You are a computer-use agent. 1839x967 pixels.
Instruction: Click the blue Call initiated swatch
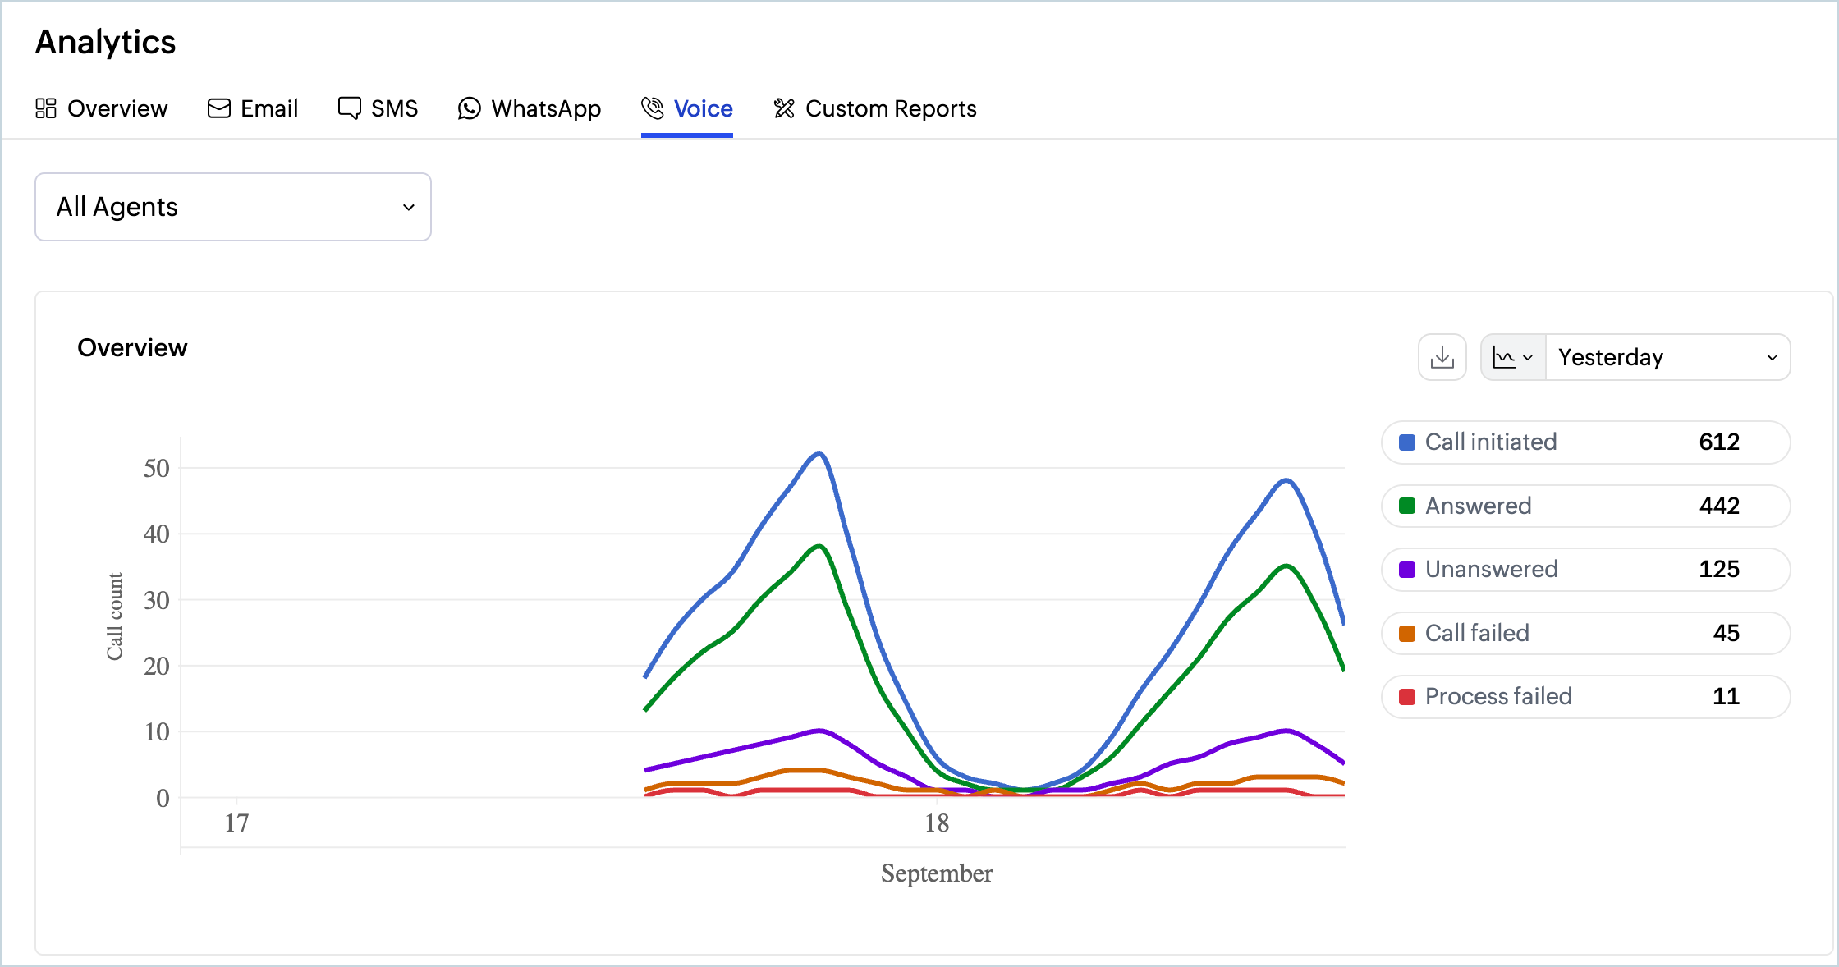click(x=1407, y=442)
